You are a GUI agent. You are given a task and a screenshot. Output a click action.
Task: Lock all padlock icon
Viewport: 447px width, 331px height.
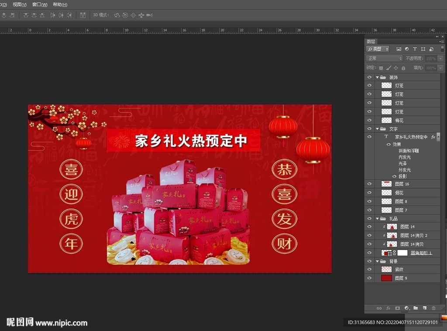403,68
